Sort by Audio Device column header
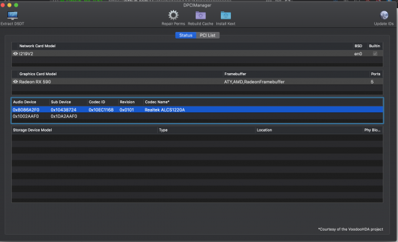The height and width of the screenshot is (242, 398). 25,102
